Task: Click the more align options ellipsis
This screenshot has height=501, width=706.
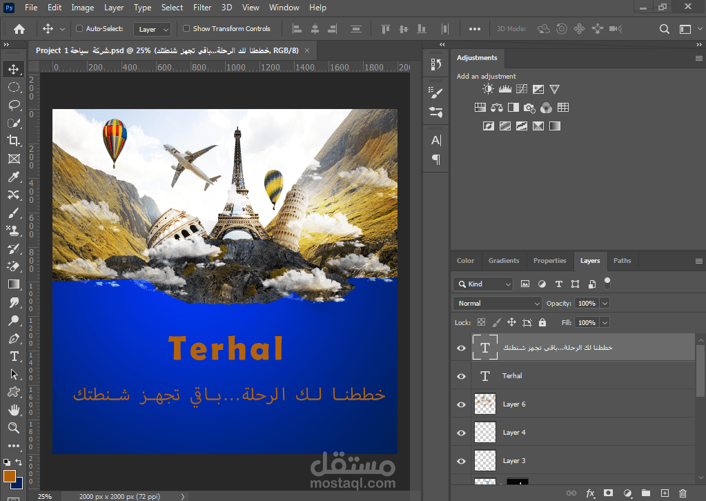Action: pos(475,29)
